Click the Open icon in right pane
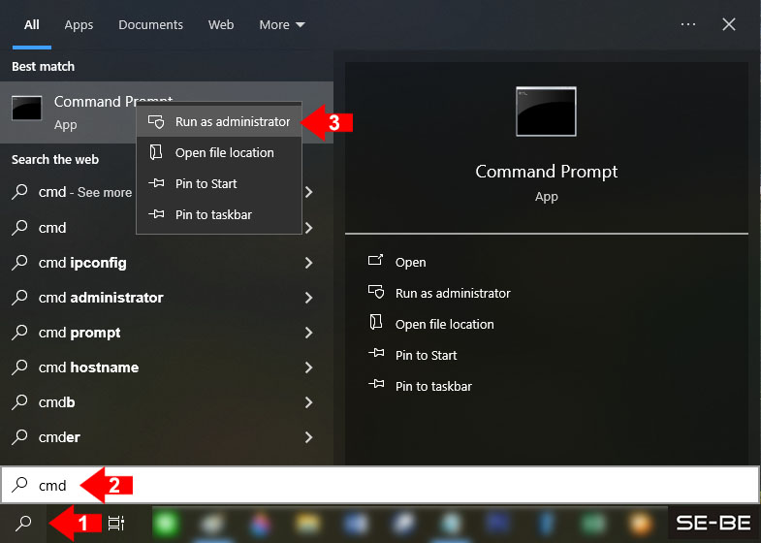The height and width of the screenshot is (543, 761). (x=376, y=262)
